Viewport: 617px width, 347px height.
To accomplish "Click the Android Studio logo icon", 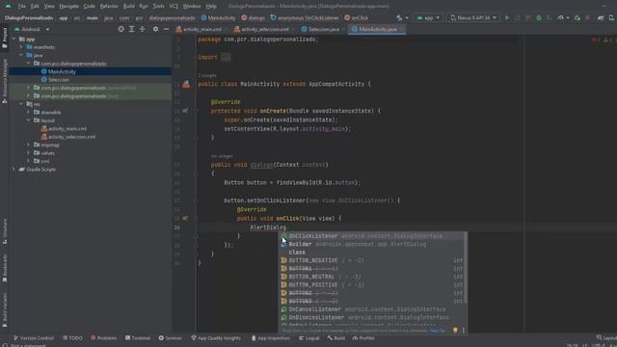I will (8, 7).
